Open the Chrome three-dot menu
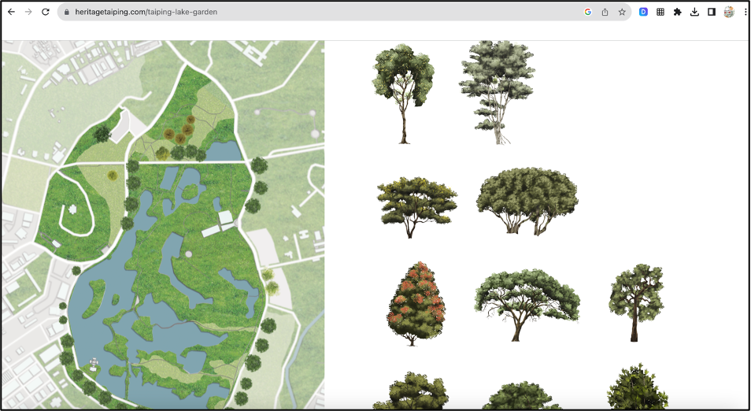Image resolution: width=751 pixels, height=411 pixels. click(x=745, y=13)
